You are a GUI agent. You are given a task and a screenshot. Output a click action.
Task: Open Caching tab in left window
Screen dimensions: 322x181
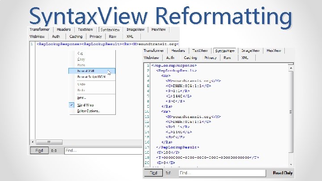(76, 37)
